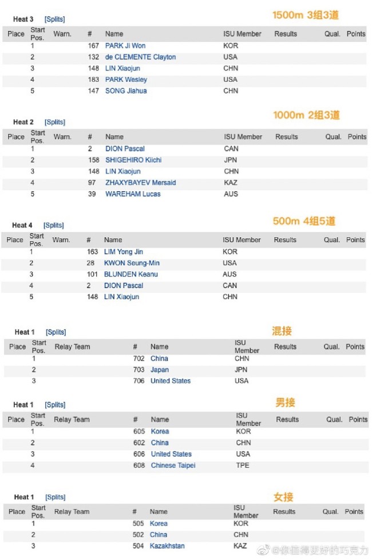
Task: Select the PARK Wesley name link
Action: click(126, 80)
